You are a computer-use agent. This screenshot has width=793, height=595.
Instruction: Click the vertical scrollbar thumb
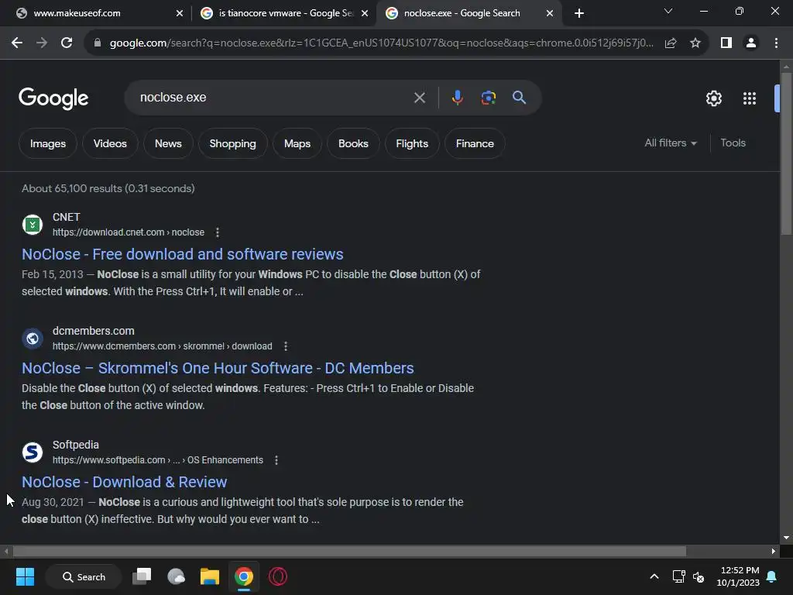[786, 154]
